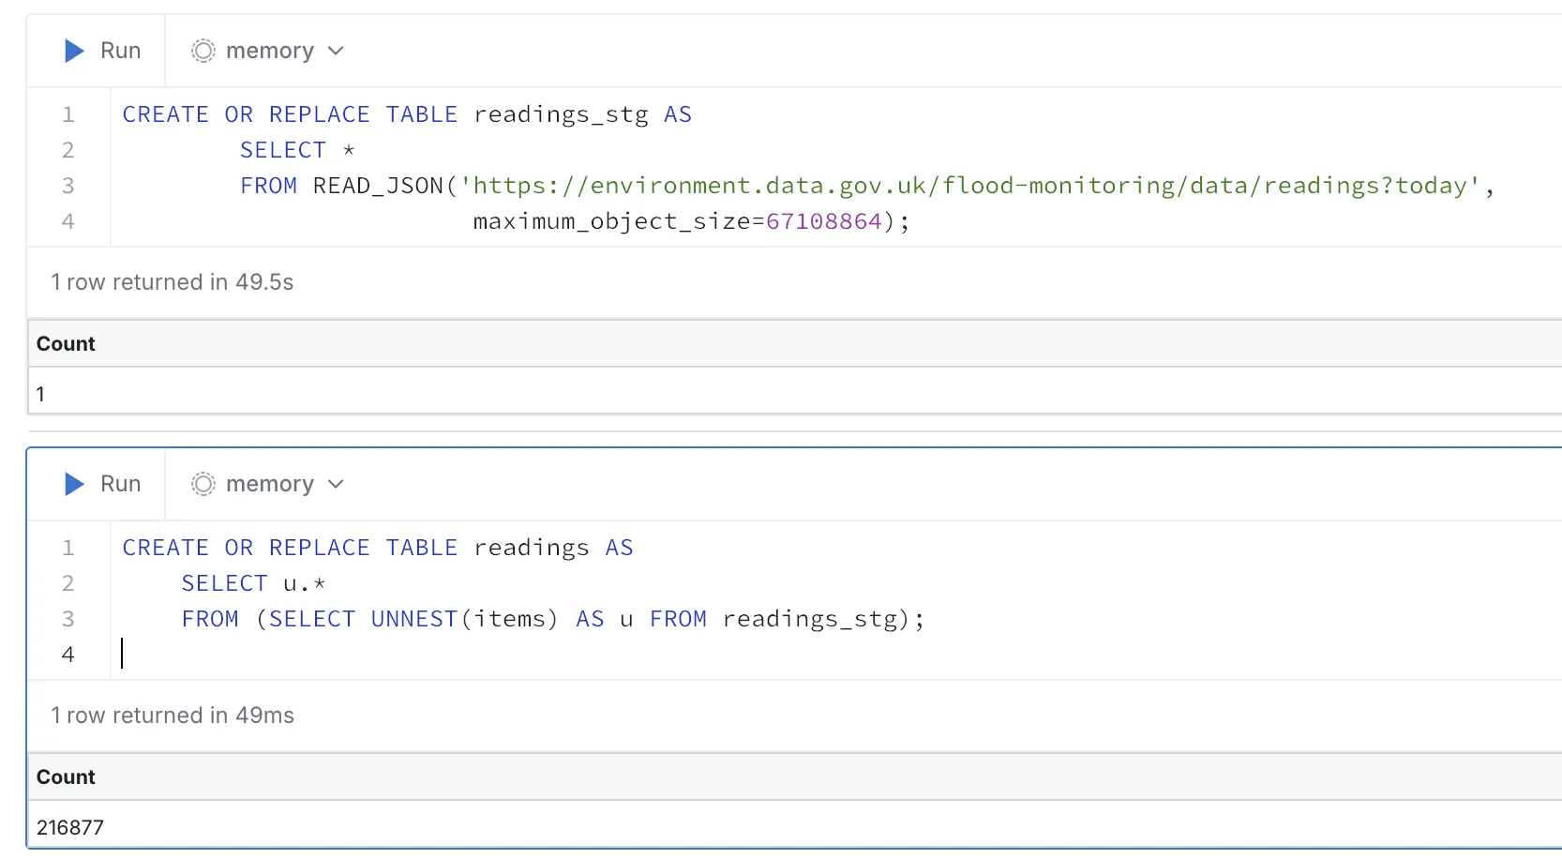Click on UNNEST(items) in the second query

463,619
